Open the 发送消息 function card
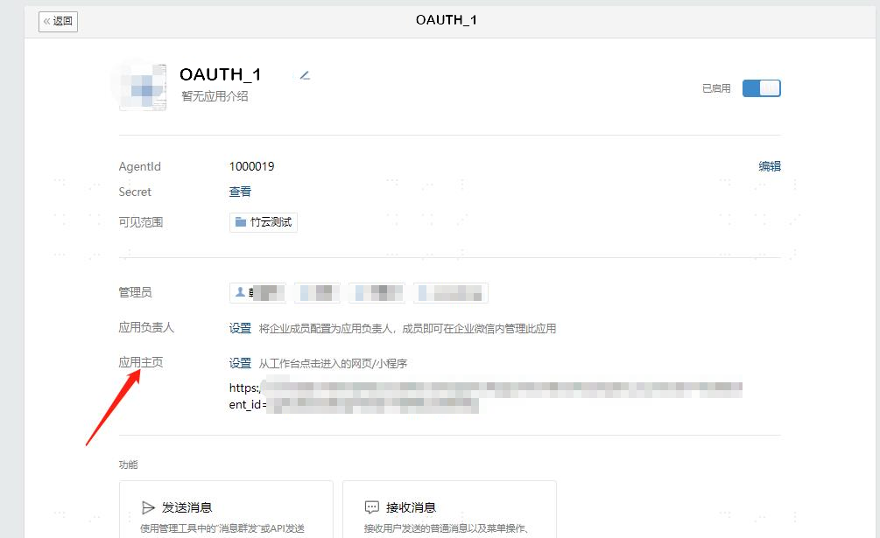Viewport: 880px width, 538px height. [226, 509]
